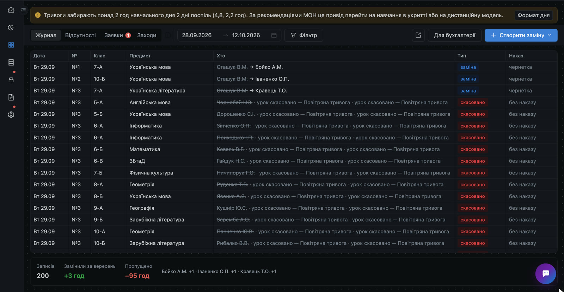This screenshot has height=292, width=564.
Task: Open the inbox tray icon in sidebar
Action: [x=11, y=80]
